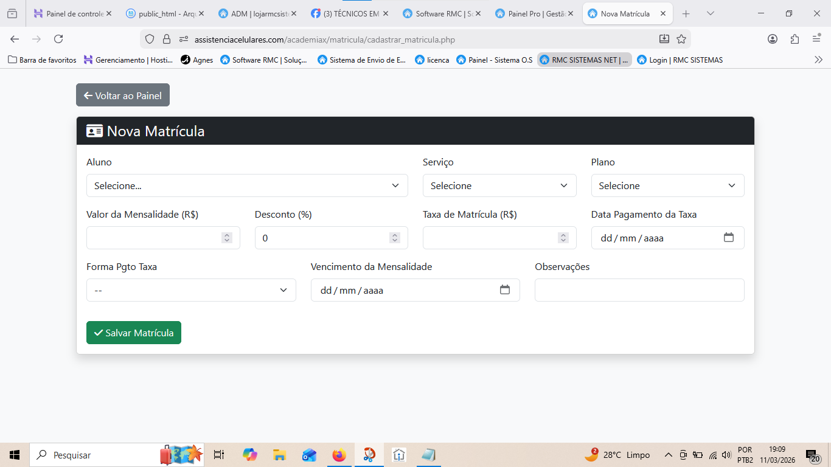
Task: Reload the current page
Action: pyautogui.click(x=58, y=39)
